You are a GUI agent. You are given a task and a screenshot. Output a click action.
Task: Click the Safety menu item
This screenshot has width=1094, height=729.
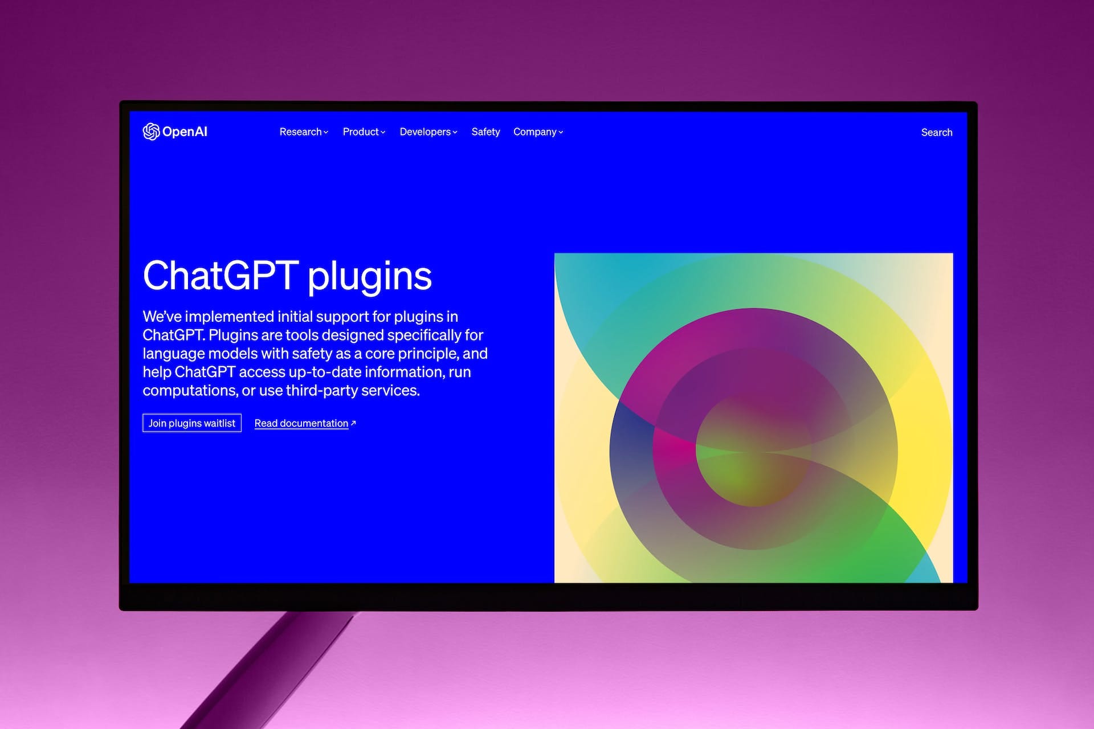tap(485, 131)
